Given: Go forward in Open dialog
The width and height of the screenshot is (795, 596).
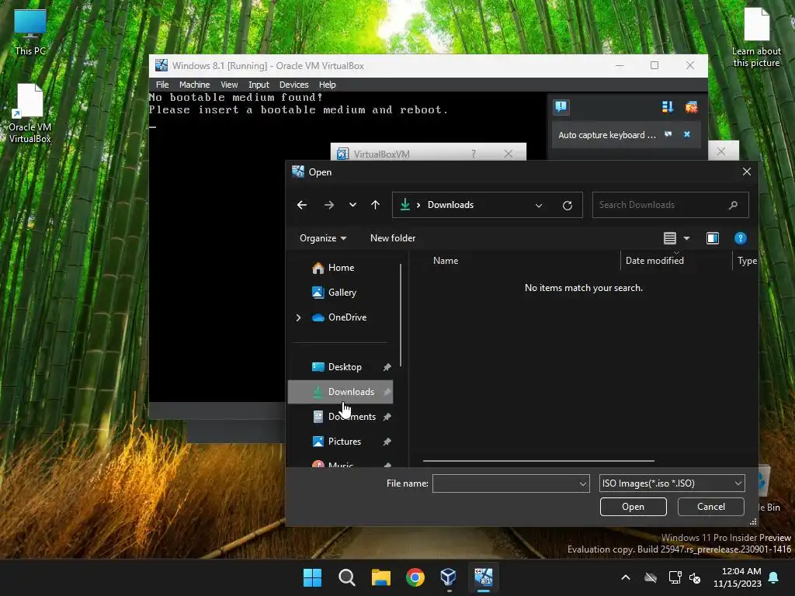Looking at the screenshot, I should pyautogui.click(x=328, y=205).
